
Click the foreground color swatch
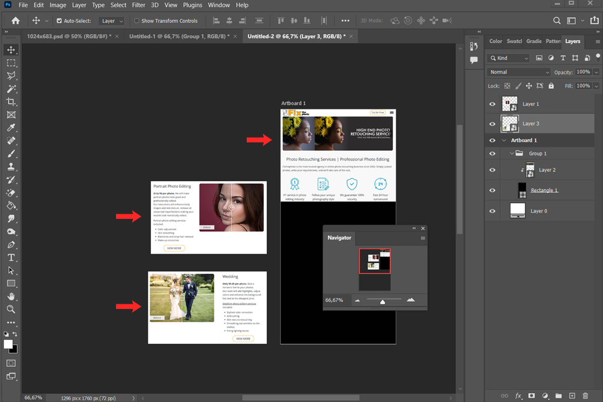8,344
